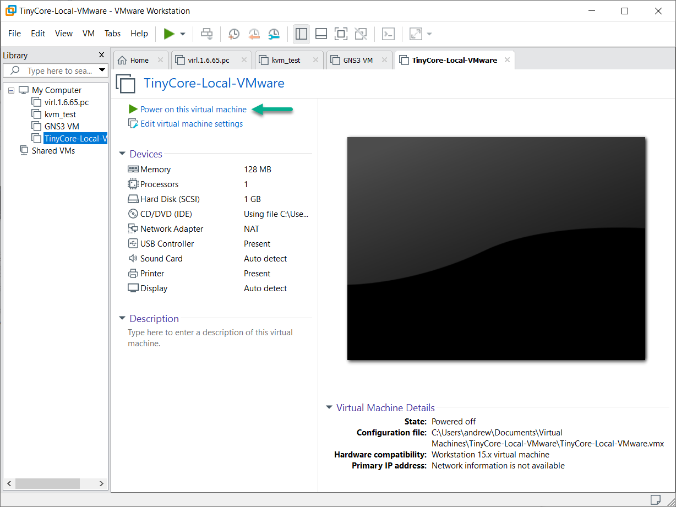Viewport: 676px width, 507px height.
Task: Open the stretch display dropdown arrow
Action: click(429, 34)
